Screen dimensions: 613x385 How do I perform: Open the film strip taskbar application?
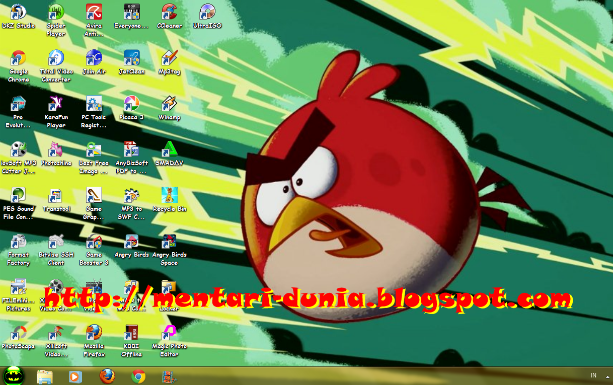pyautogui.click(x=169, y=376)
